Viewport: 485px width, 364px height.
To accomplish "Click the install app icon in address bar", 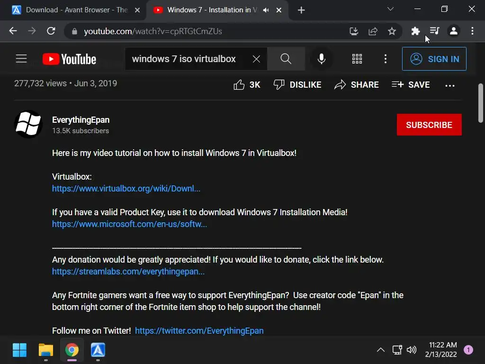I will click(x=354, y=31).
